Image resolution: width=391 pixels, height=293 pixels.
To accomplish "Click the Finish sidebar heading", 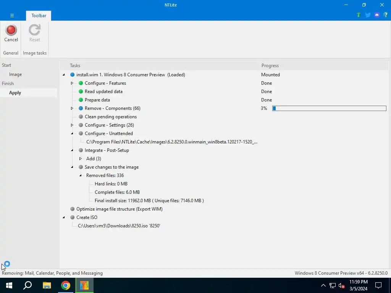I will pos(8,84).
